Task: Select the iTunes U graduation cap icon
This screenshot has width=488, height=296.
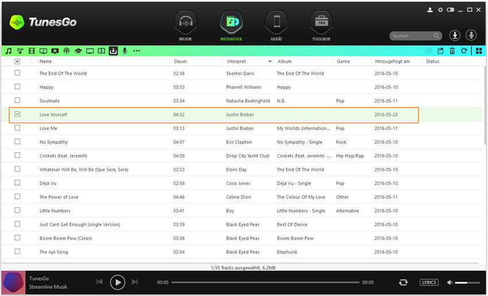Action: pos(78,51)
